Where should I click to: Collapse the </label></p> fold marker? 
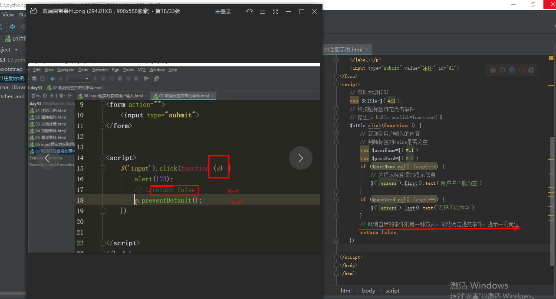pyautogui.click(x=336, y=60)
